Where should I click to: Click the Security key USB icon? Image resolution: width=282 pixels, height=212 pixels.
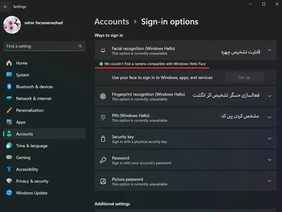103,139
